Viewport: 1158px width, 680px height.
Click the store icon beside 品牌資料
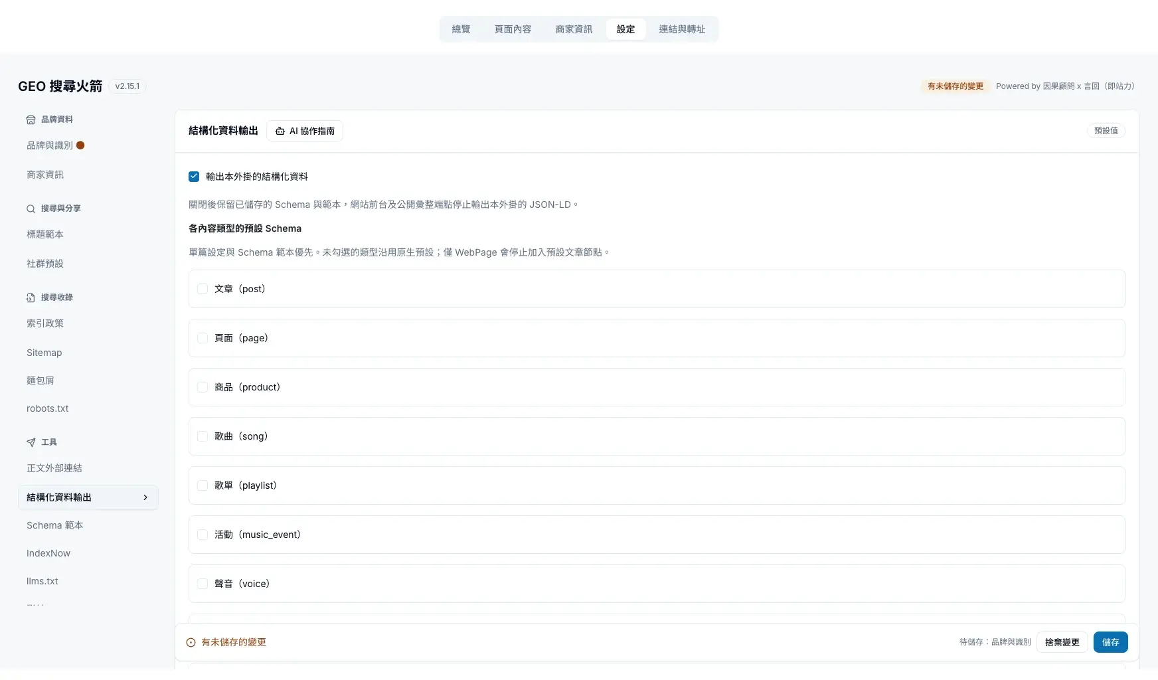pyautogui.click(x=31, y=120)
